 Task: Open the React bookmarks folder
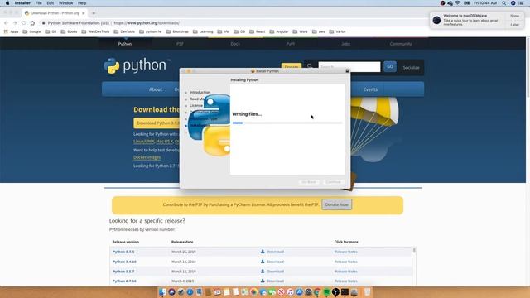[257, 31]
